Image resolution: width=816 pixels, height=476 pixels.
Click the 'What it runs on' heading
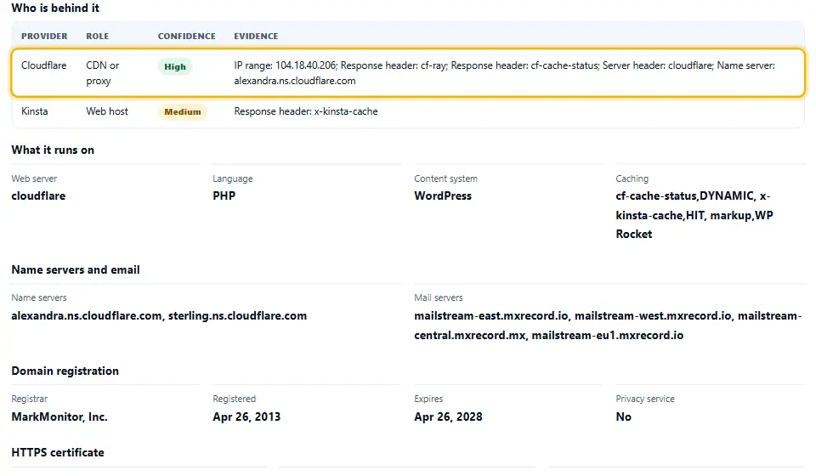(x=53, y=150)
